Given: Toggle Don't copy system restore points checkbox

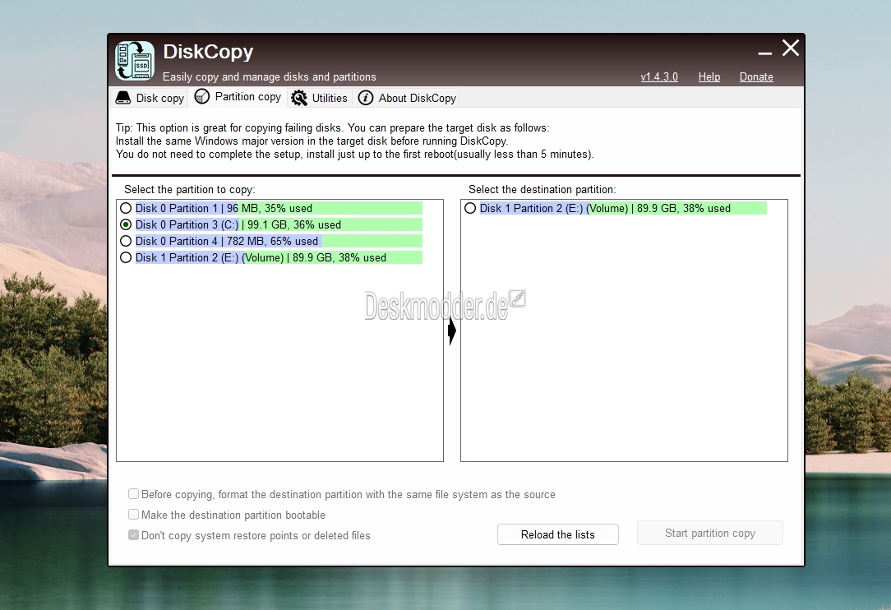Looking at the screenshot, I should [x=133, y=535].
